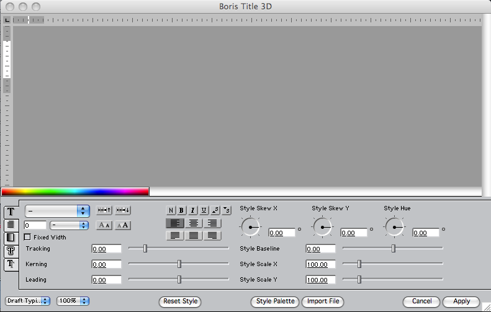This screenshot has width=491, height=312.
Task: Click the up-arrow lines button beside font menu
Action: [x=104, y=210]
